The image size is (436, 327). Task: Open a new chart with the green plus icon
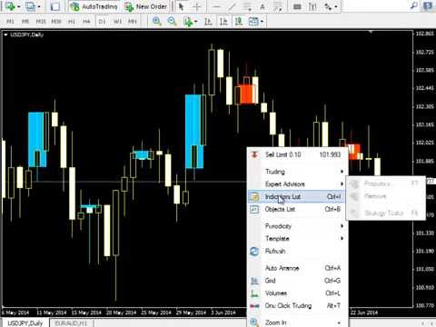pyautogui.click(x=10, y=6)
